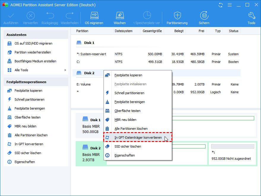Click the refresh icon in title bar

[x=221, y=5]
